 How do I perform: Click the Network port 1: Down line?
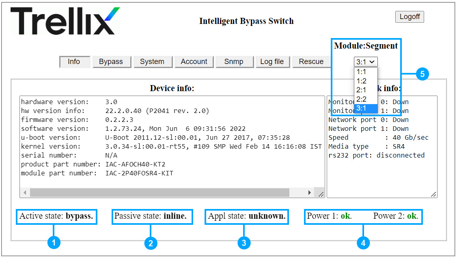369,128
